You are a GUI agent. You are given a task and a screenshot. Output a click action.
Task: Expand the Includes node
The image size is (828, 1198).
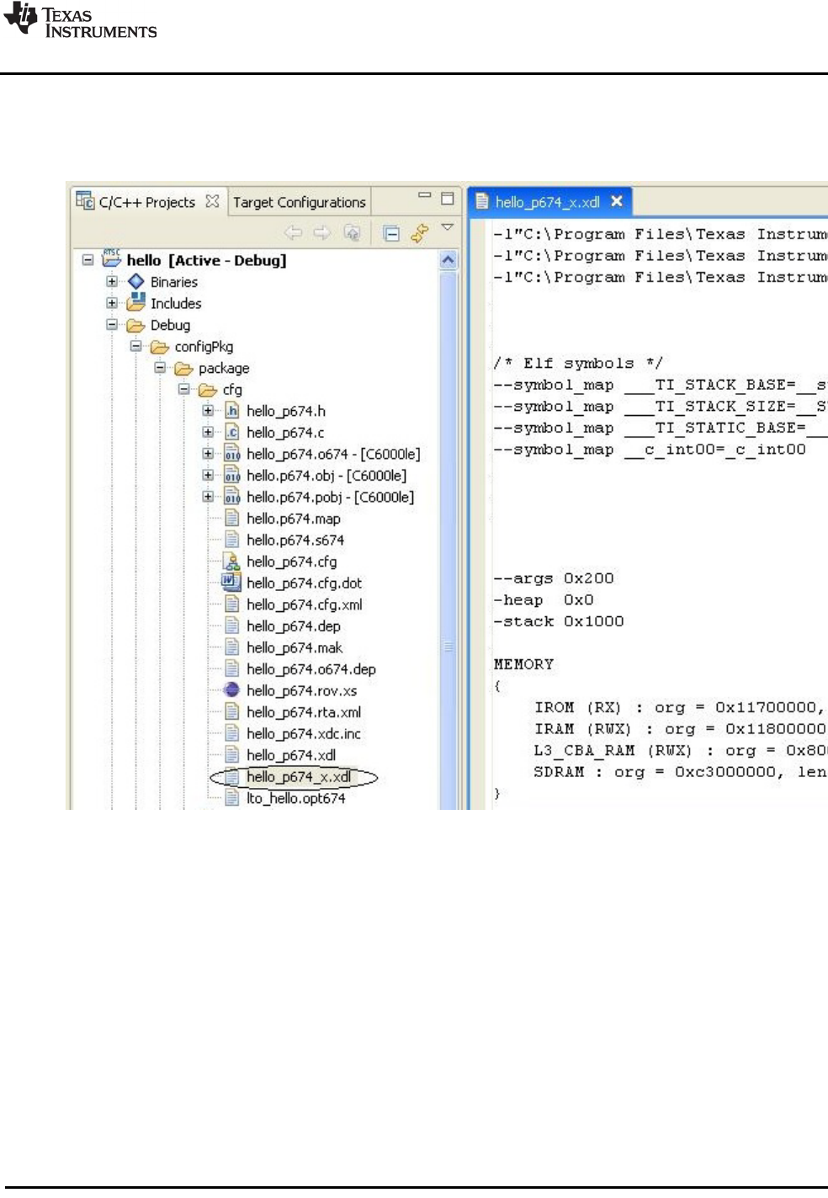click(x=111, y=303)
